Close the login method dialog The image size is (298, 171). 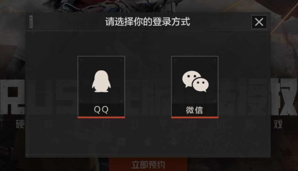(x=259, y=22)
